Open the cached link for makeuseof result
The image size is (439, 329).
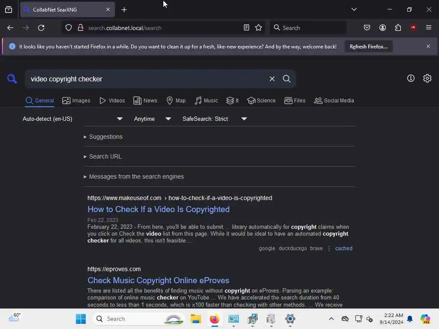coord(343,248)
